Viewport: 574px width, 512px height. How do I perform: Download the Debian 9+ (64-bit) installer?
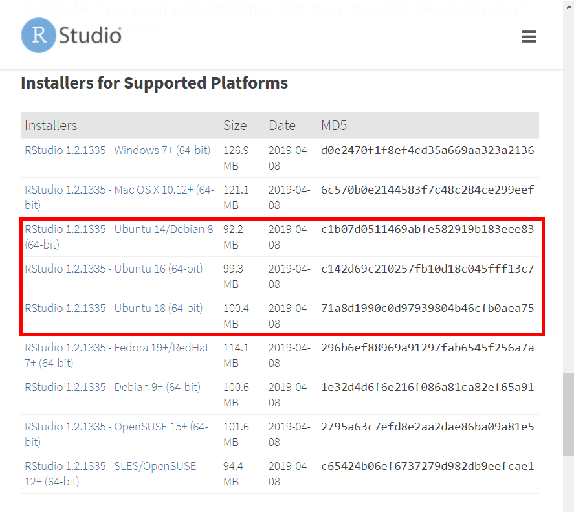point(113,387)
